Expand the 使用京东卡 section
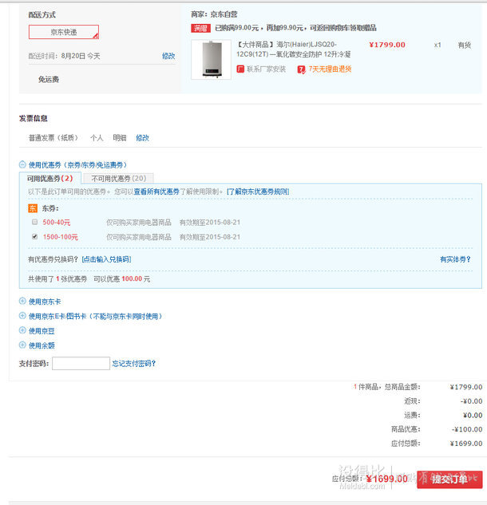The height and width of the screenshot is (505, 487). pyautogui.click(x=22, y=301)
